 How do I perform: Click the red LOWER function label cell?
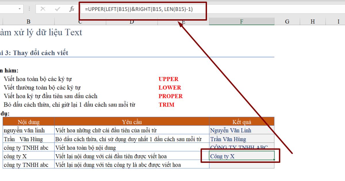coord(169,88)
